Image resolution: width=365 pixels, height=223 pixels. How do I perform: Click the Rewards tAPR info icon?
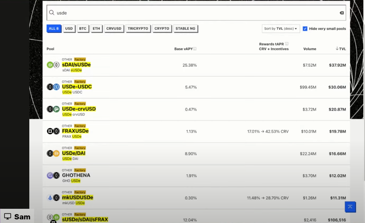pyautogui.click(x=287, y=44)
